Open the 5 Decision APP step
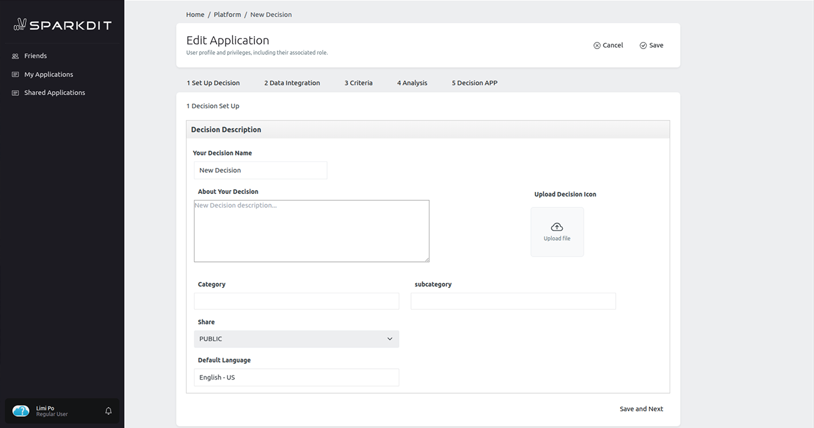Screen dimensions: 814x428 [x=474, y=83]
